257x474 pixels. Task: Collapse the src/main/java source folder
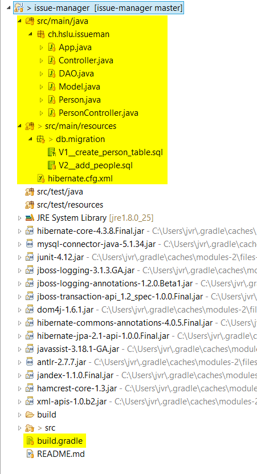pos(19,21)
